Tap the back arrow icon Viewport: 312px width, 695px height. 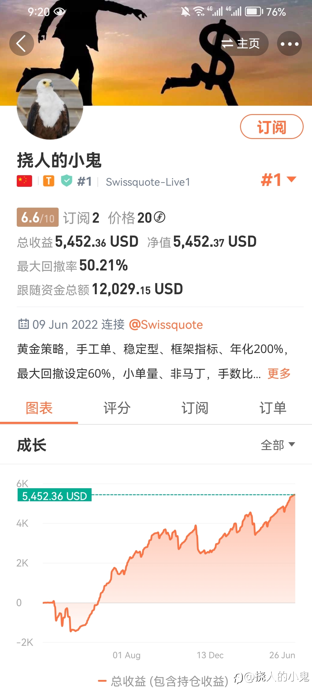tap(22, 43)
